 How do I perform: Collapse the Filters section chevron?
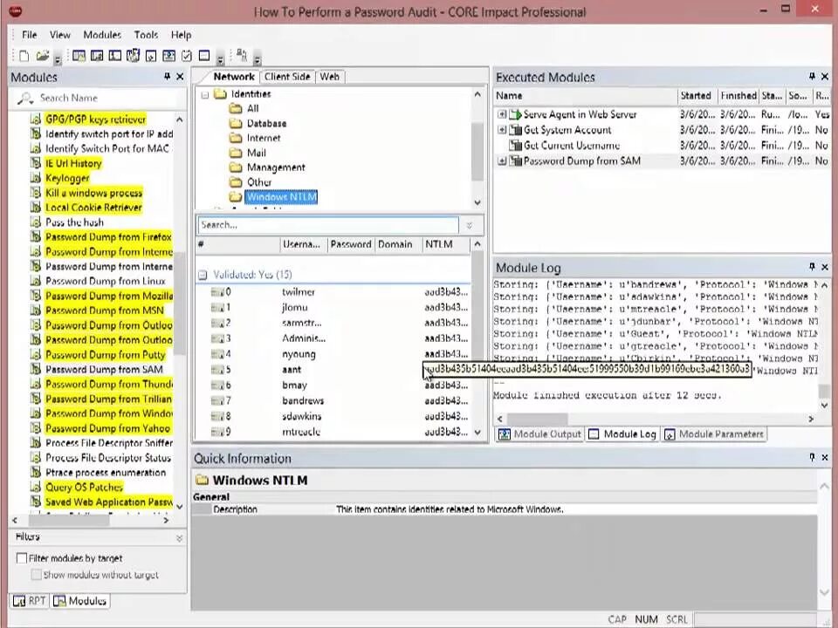180,538
